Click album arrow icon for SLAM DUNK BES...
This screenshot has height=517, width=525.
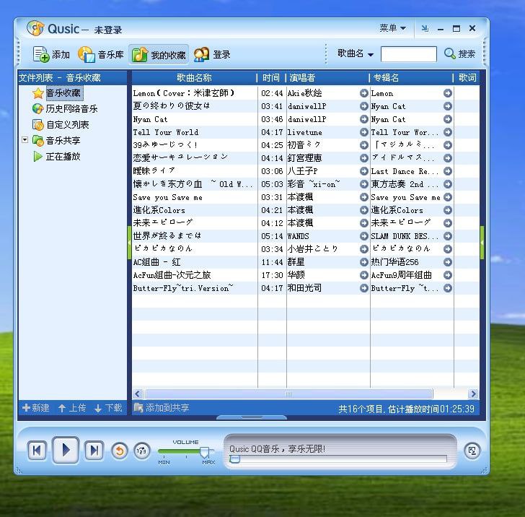tap(448, 236)
